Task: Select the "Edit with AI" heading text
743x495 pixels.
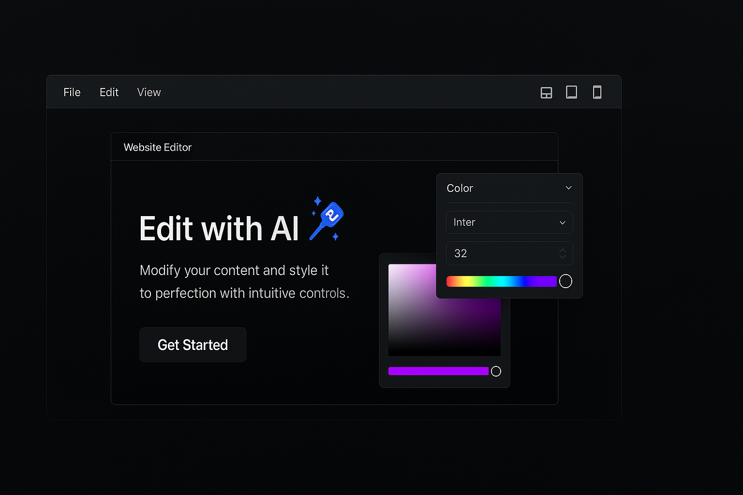Action: pos(219,229)
